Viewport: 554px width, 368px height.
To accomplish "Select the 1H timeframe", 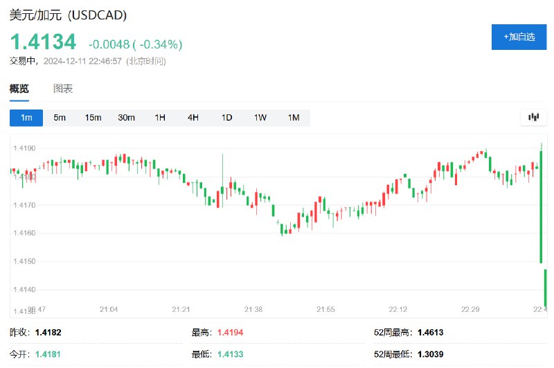I will (160, 118).
